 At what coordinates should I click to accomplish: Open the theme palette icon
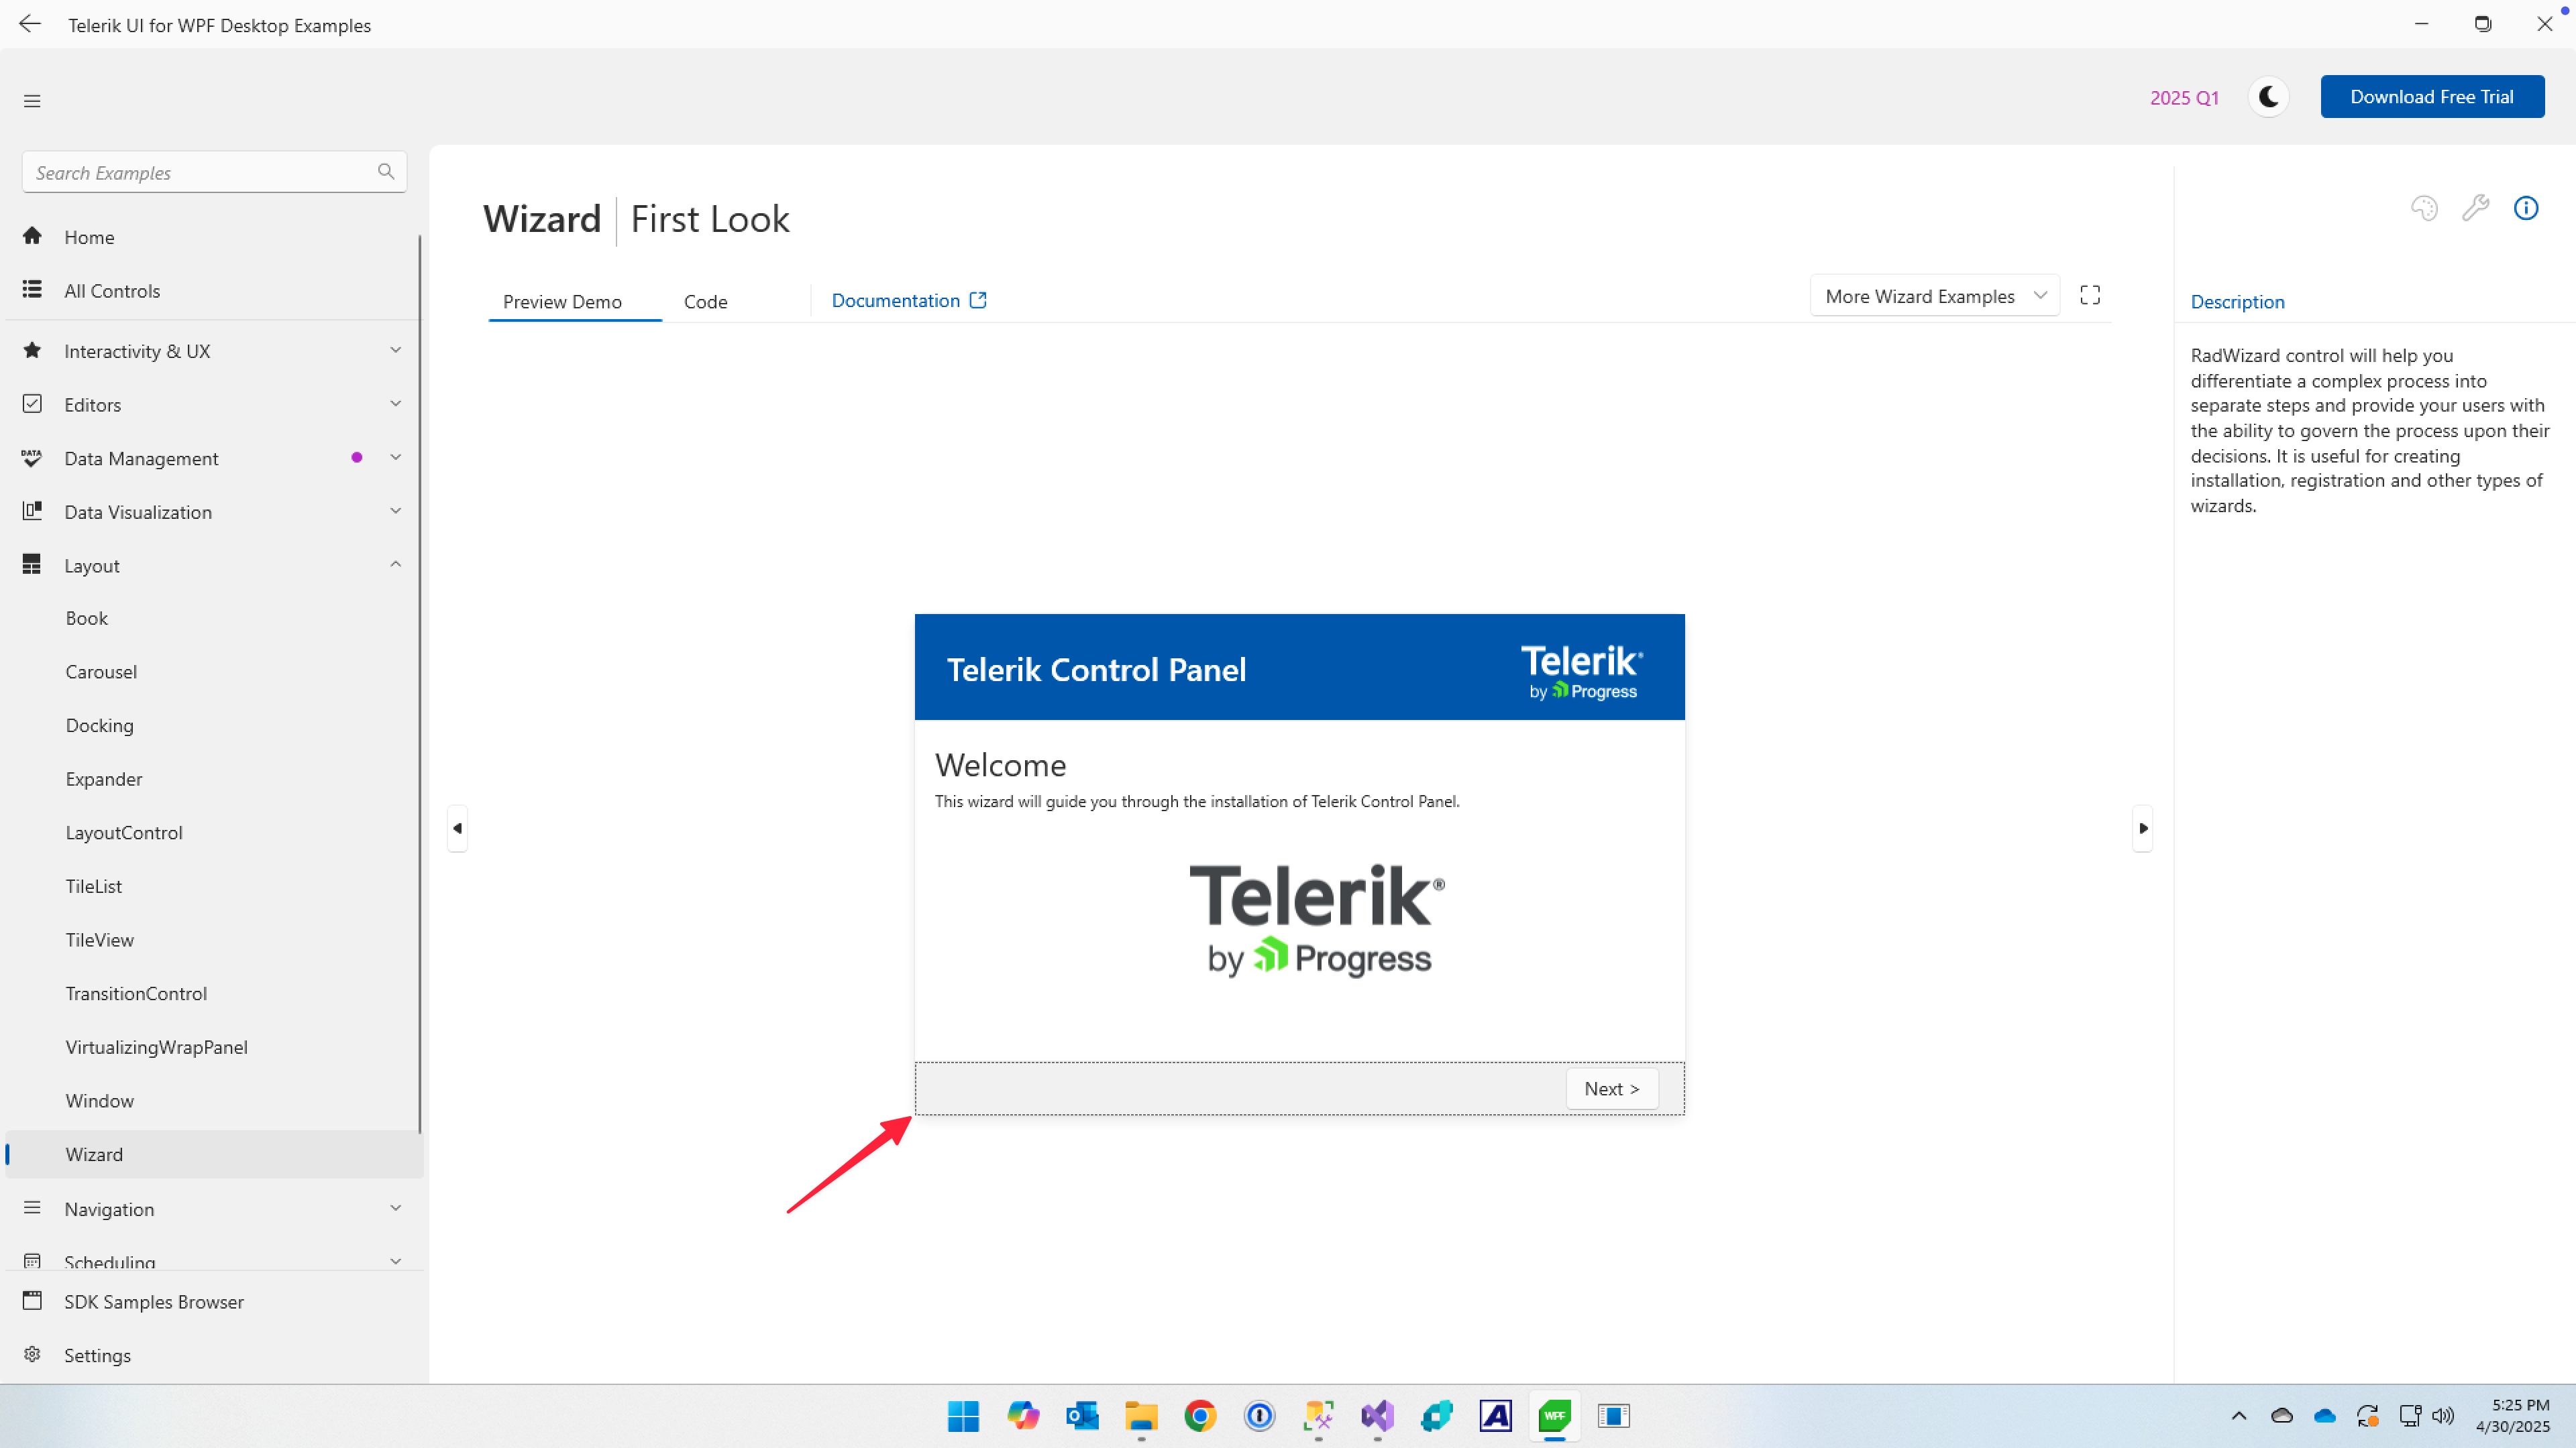pos(2423,208)
